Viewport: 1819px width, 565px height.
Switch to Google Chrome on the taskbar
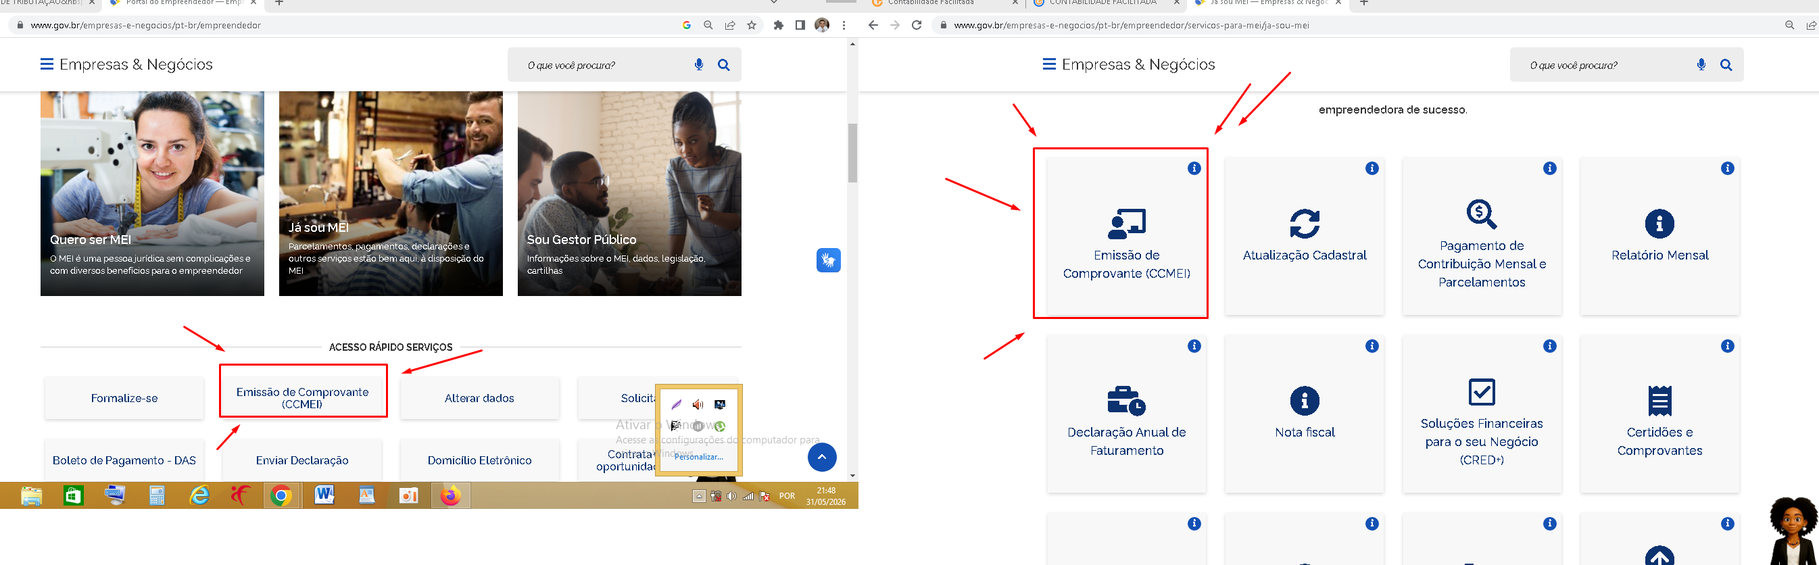coord(281,496)
